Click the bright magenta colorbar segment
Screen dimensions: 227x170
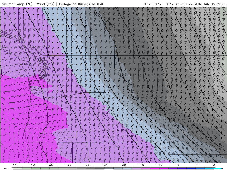tap(154, 169)
